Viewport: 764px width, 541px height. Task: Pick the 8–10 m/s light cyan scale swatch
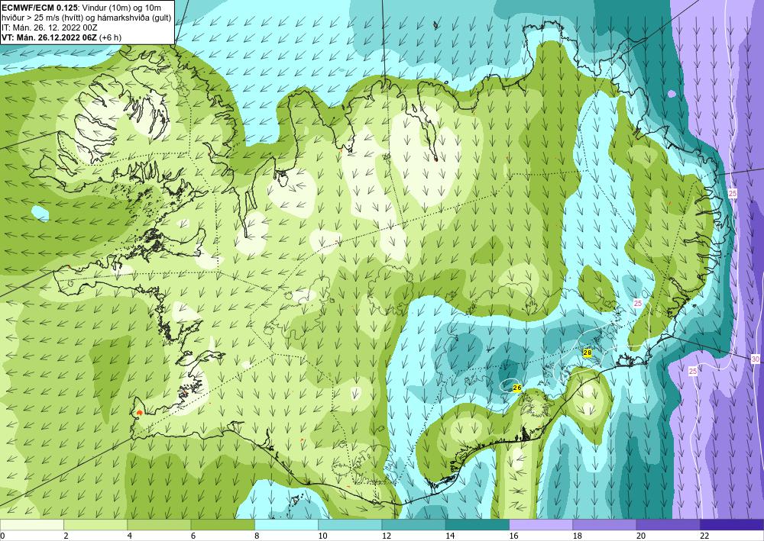(x=286, y=524)
